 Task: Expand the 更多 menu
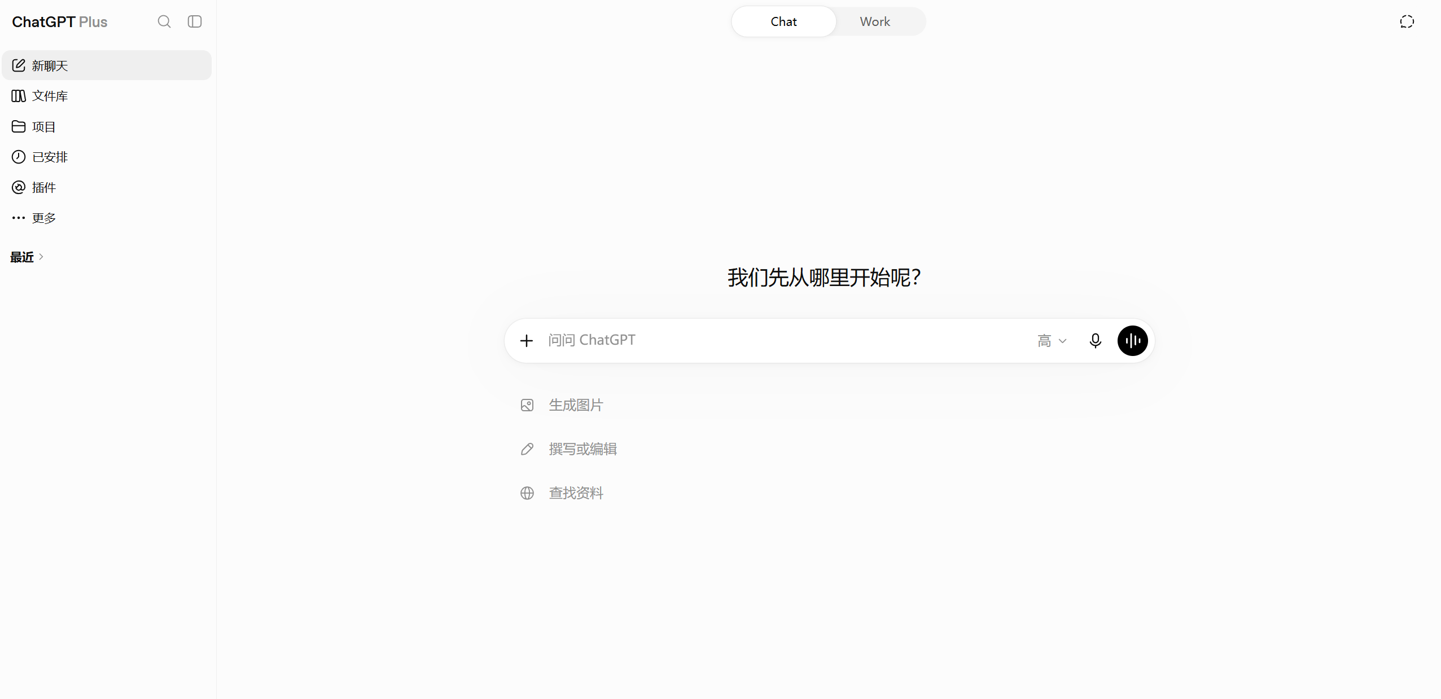pyautogui.click(x=107, y=218)
